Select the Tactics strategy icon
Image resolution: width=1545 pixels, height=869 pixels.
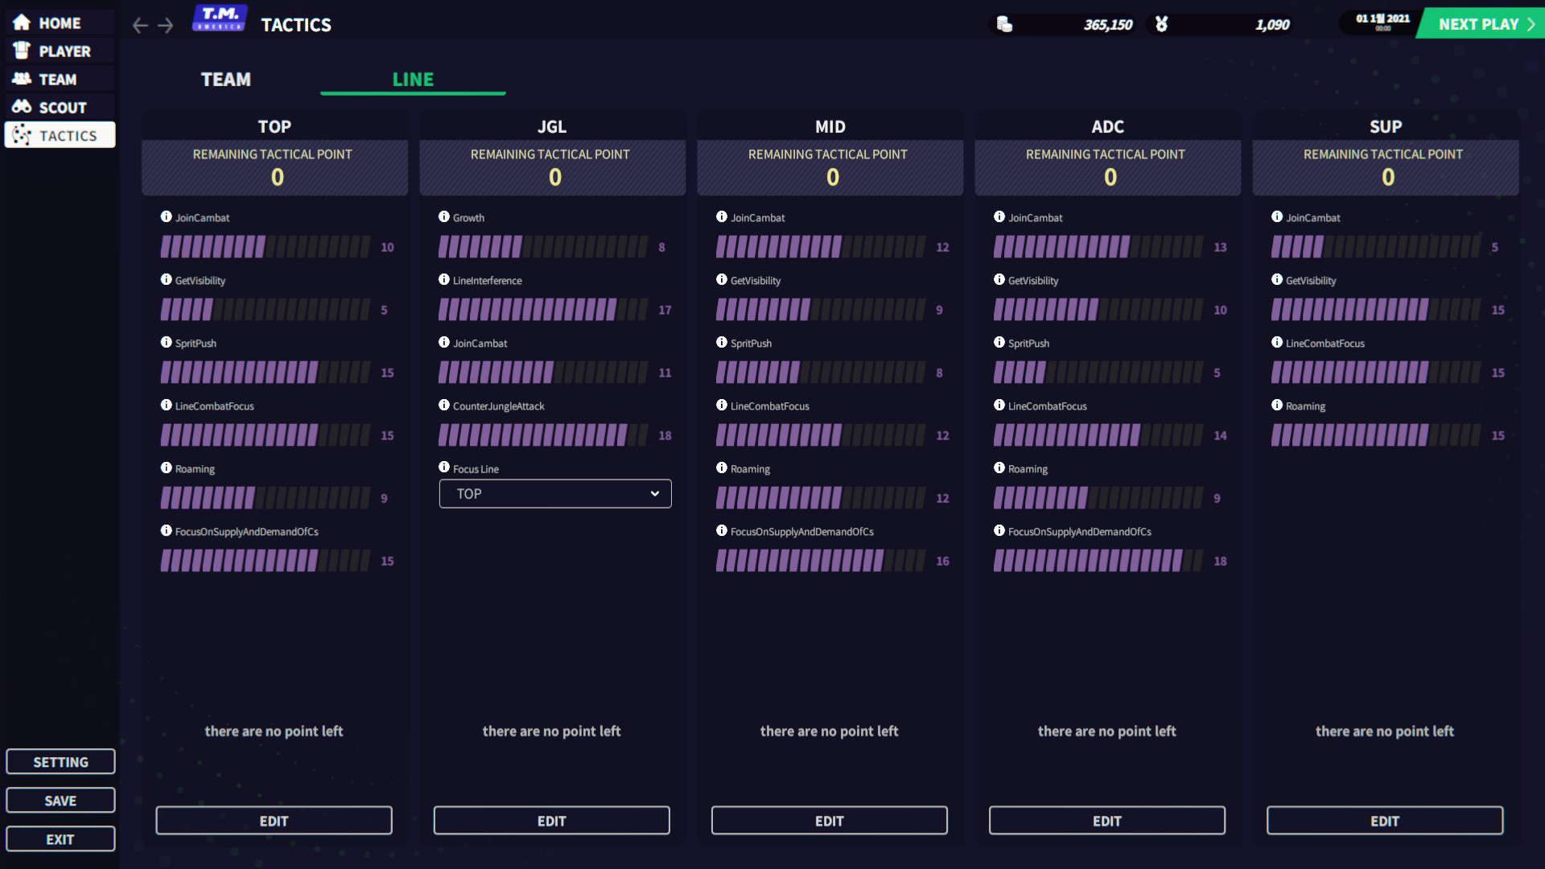pos(22,134)
